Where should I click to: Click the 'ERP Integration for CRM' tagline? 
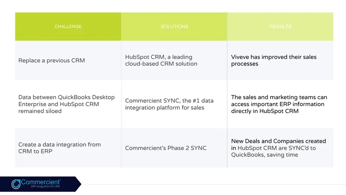click(45, 187)
